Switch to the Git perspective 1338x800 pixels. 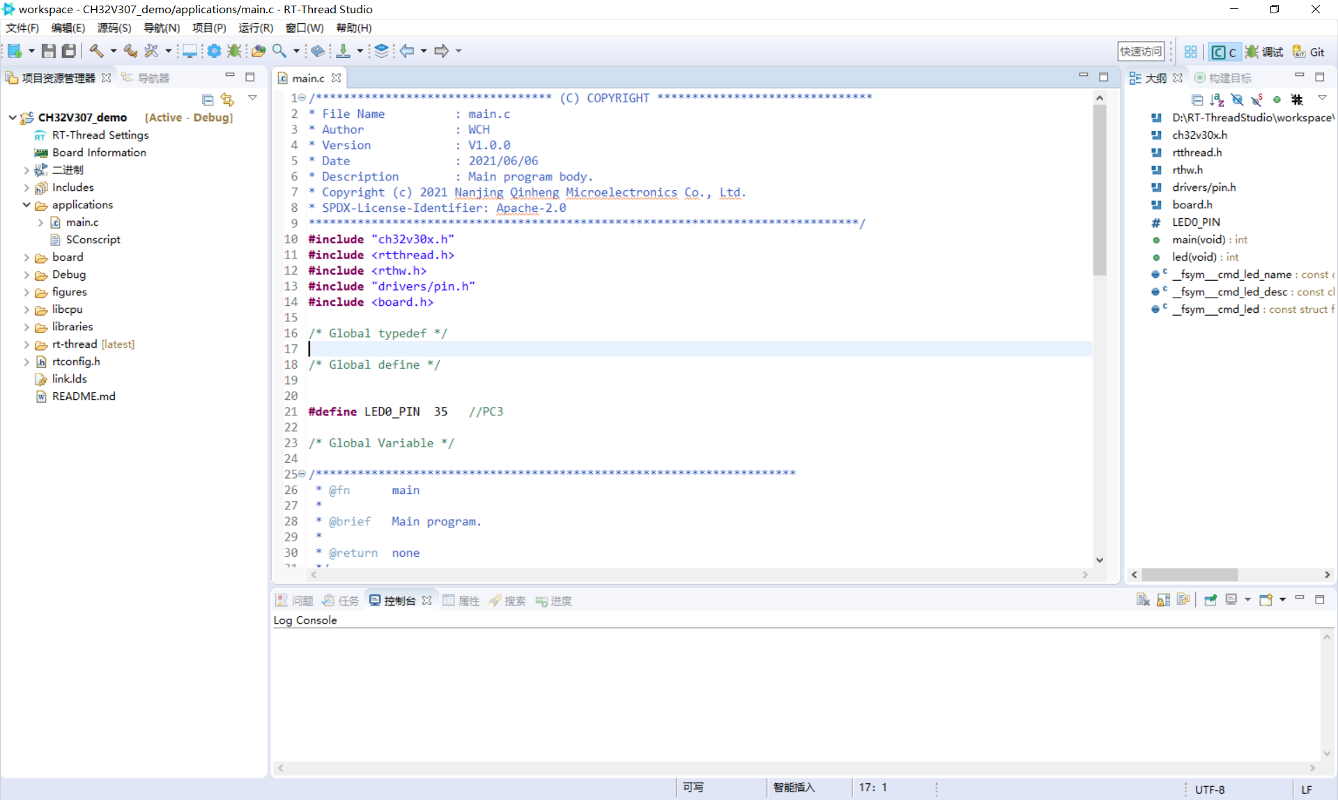[x=1309, y=52]
